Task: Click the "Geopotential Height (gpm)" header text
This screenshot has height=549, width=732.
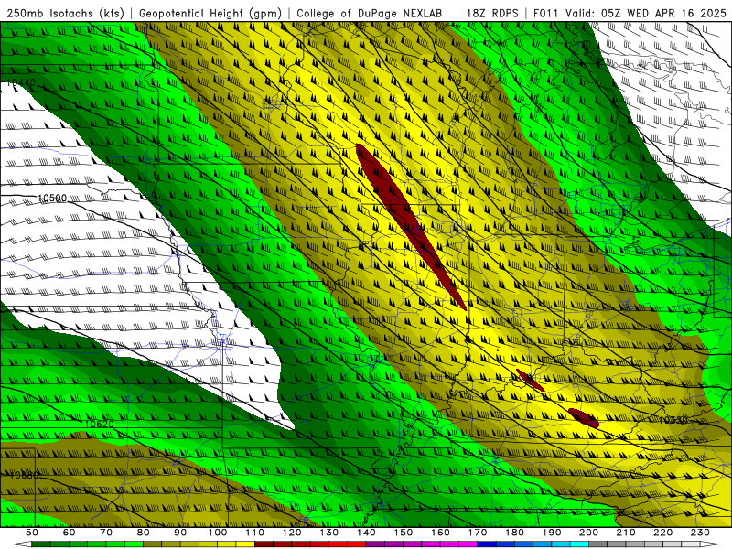Action: (x=210, y=13)
